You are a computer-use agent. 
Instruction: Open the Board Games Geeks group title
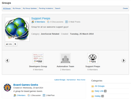click(x=26, y=85)
